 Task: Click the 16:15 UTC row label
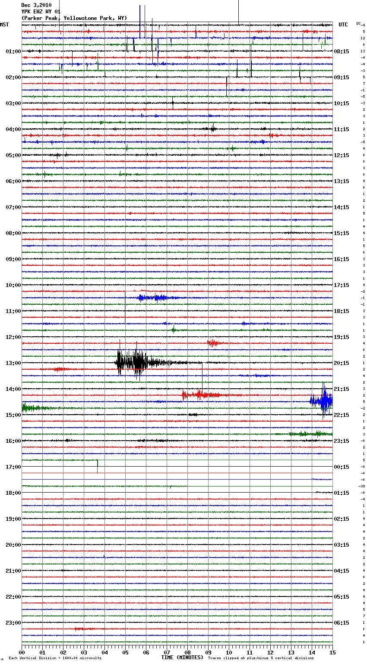pyautogui.click(x=342, y=259)
